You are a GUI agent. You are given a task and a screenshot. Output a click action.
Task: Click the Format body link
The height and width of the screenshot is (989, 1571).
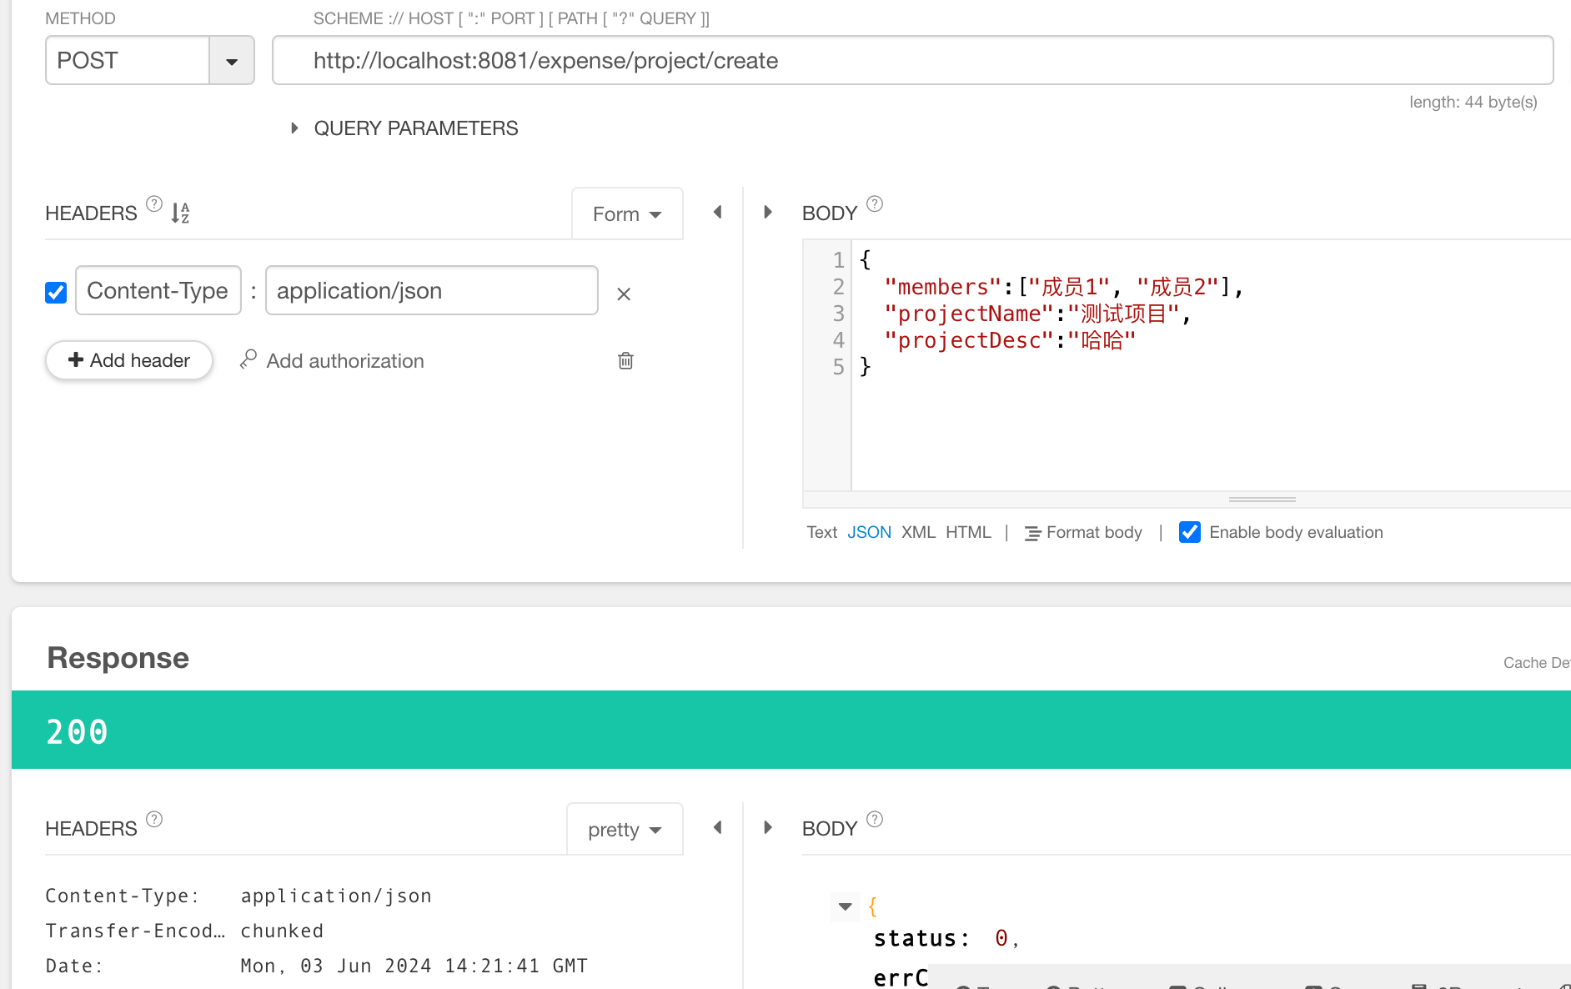coord(1083,532)
